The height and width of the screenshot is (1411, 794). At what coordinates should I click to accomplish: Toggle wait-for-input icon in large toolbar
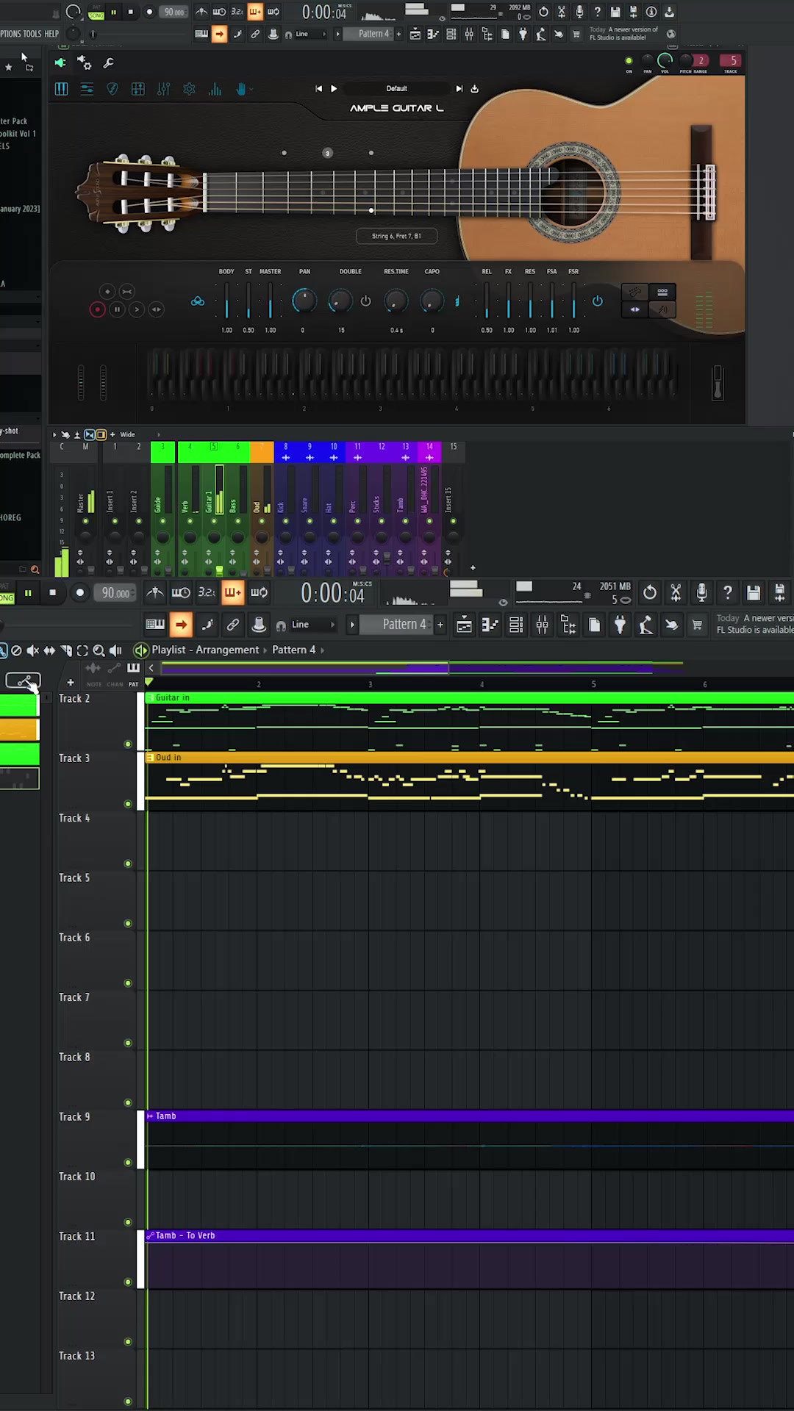tap(181, 592)
